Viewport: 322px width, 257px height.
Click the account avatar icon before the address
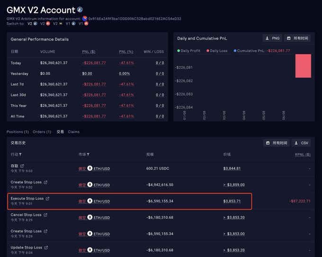pos(85,18)
